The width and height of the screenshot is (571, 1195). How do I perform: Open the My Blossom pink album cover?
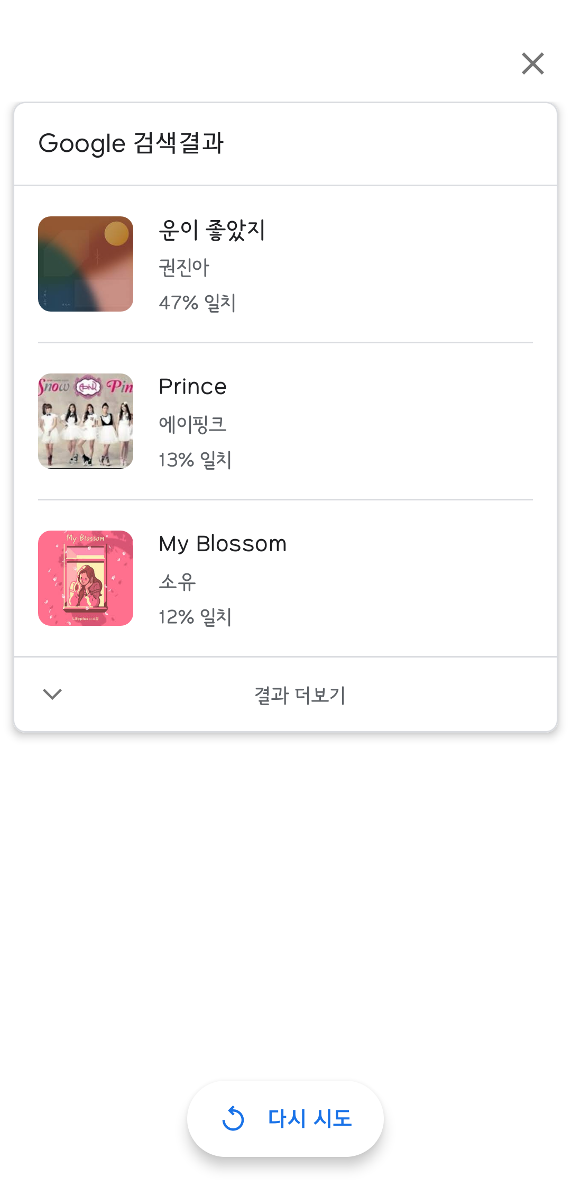pos(86,578)
